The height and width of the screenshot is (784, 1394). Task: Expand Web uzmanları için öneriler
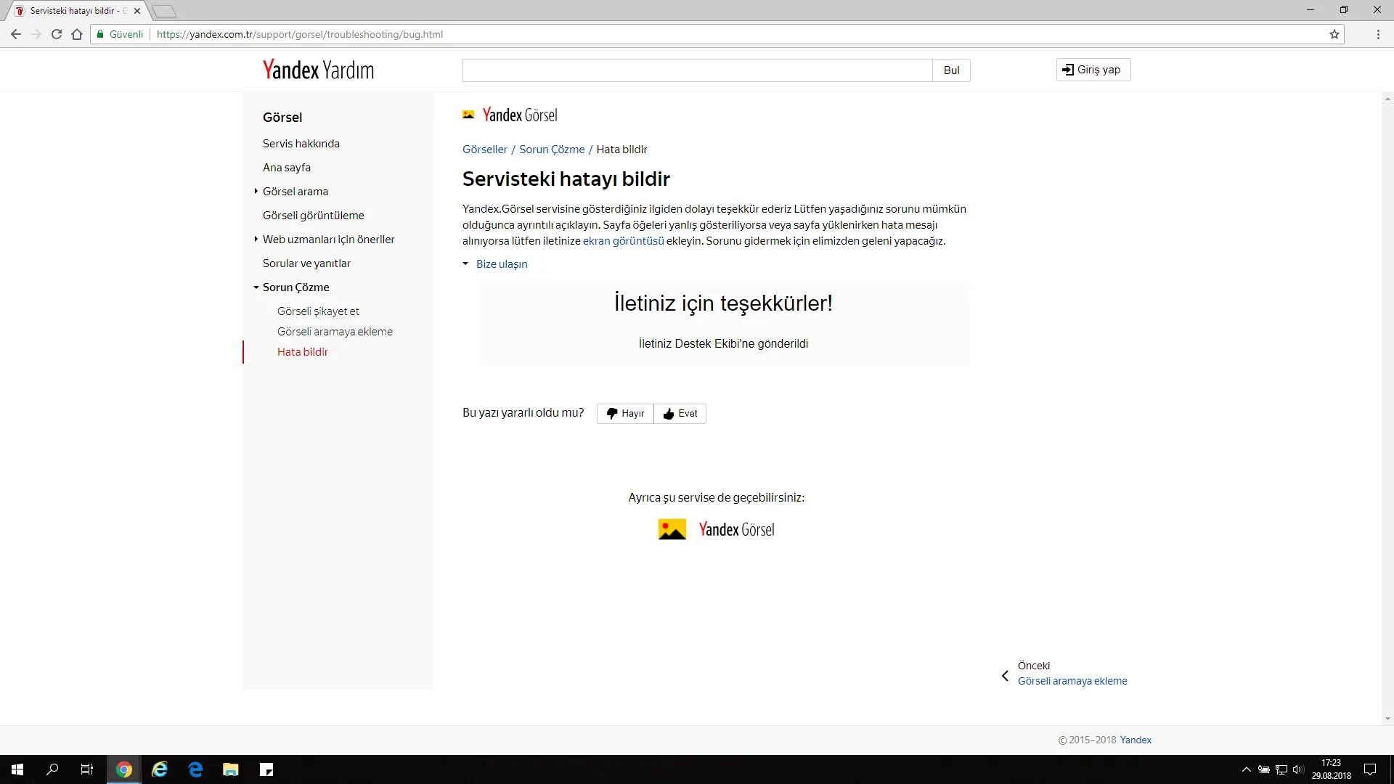(256, 239)
